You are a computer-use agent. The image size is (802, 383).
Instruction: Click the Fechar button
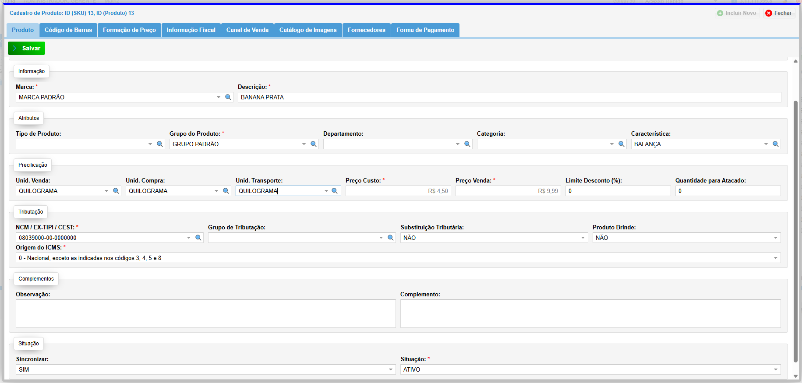pos(779,13)
